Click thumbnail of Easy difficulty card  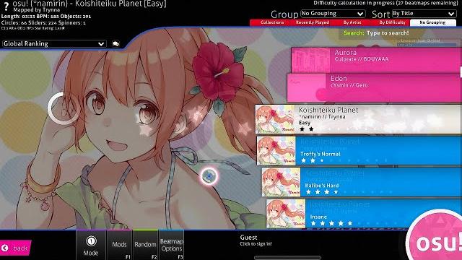click(x=274, y=119)
